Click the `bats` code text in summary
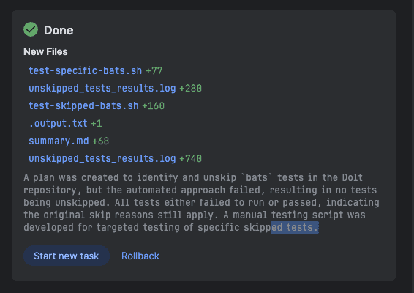This screenshot has height=293, width=414. pos(257,177)
